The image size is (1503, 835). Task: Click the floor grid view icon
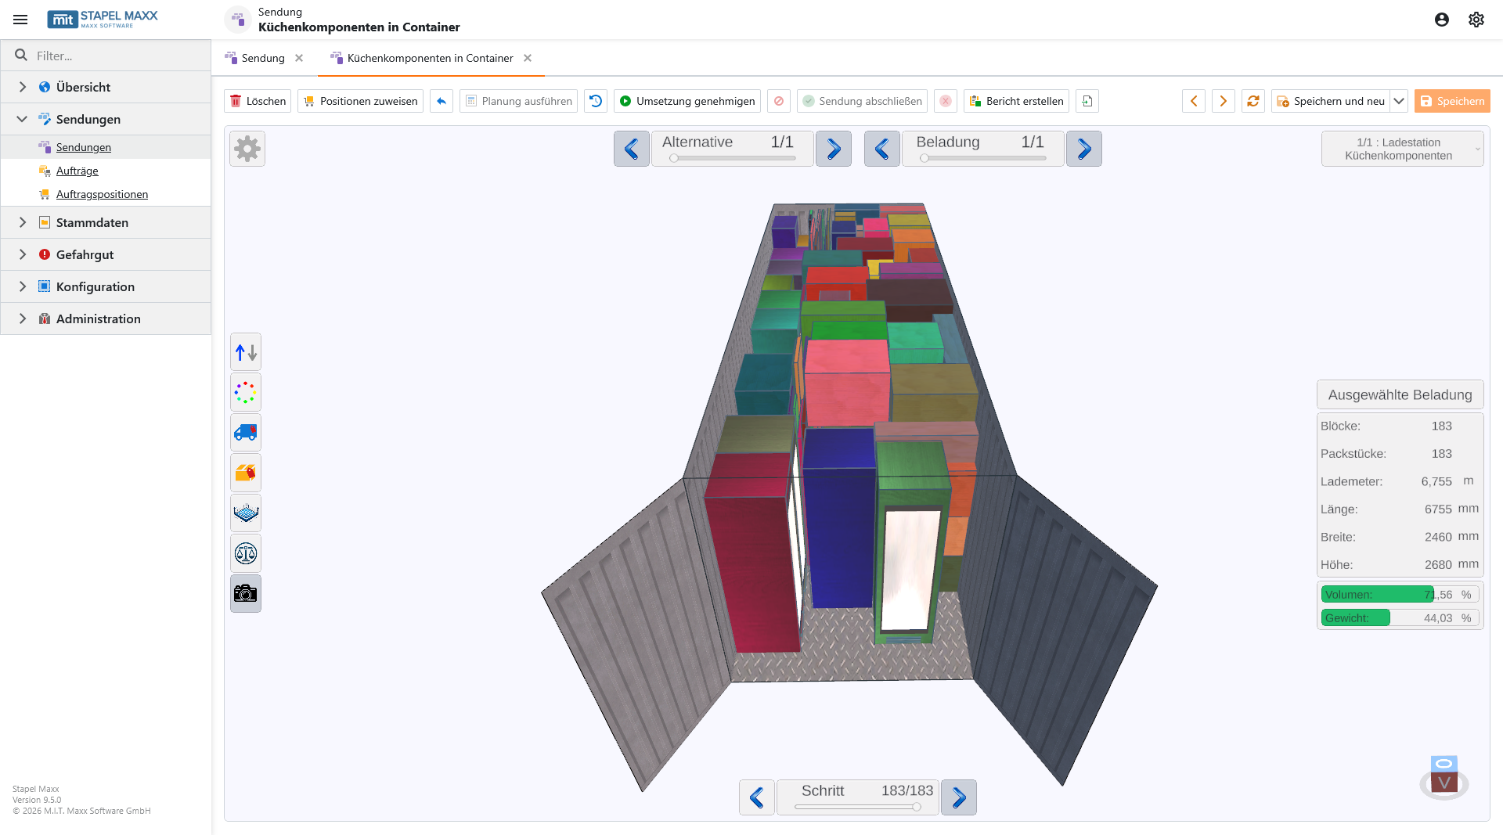tap(246, 513)
